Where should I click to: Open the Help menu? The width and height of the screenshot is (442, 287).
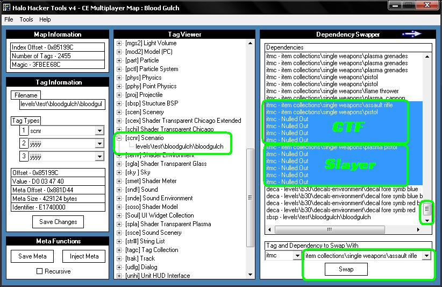coord(45,19)
